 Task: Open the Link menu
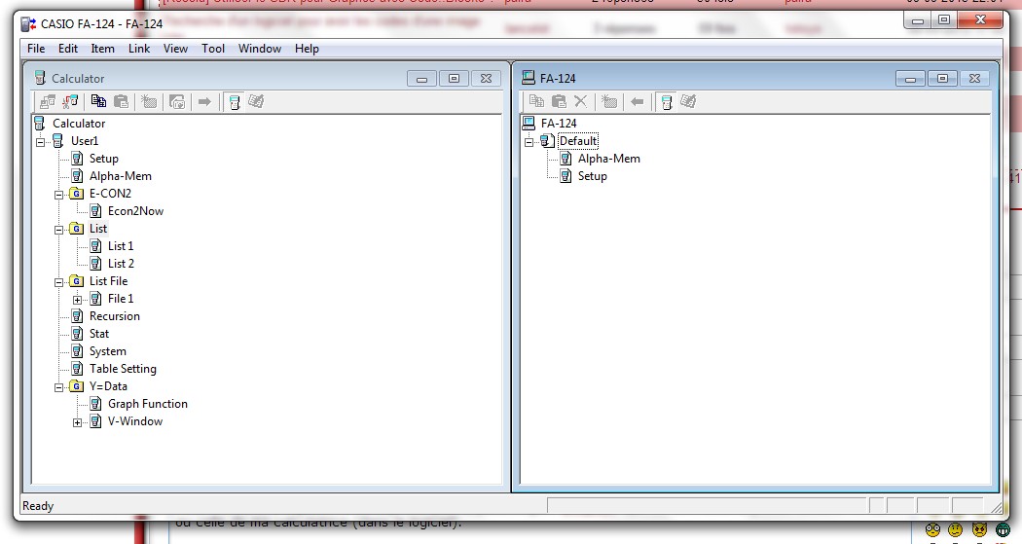pyautogui.click(x=139, y=49)
